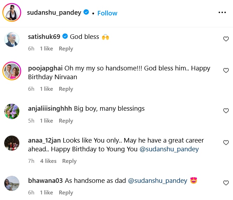
Task: View poojapghai's profile avatar
Action: (12, 71)
